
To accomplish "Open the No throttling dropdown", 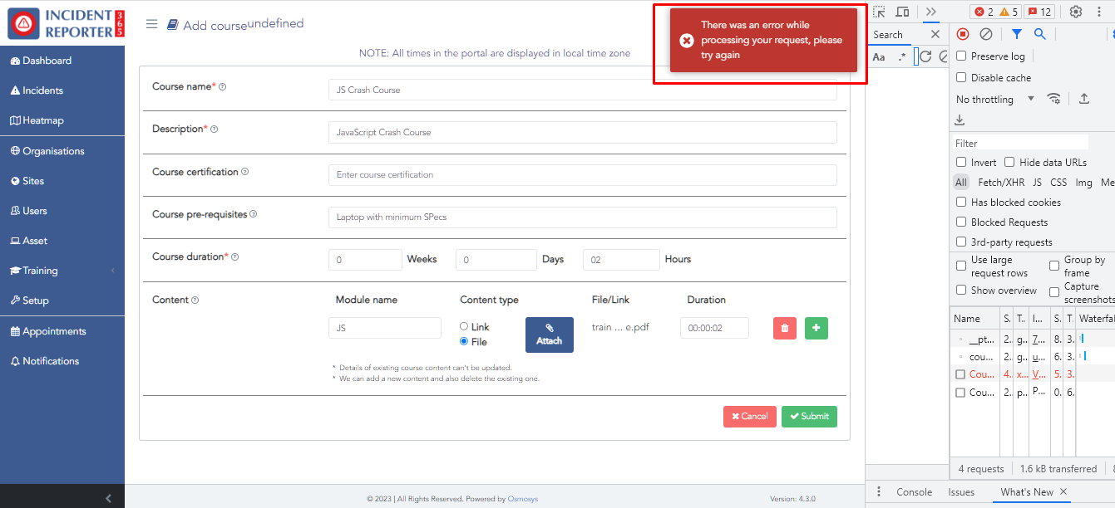I will point(995,100).
